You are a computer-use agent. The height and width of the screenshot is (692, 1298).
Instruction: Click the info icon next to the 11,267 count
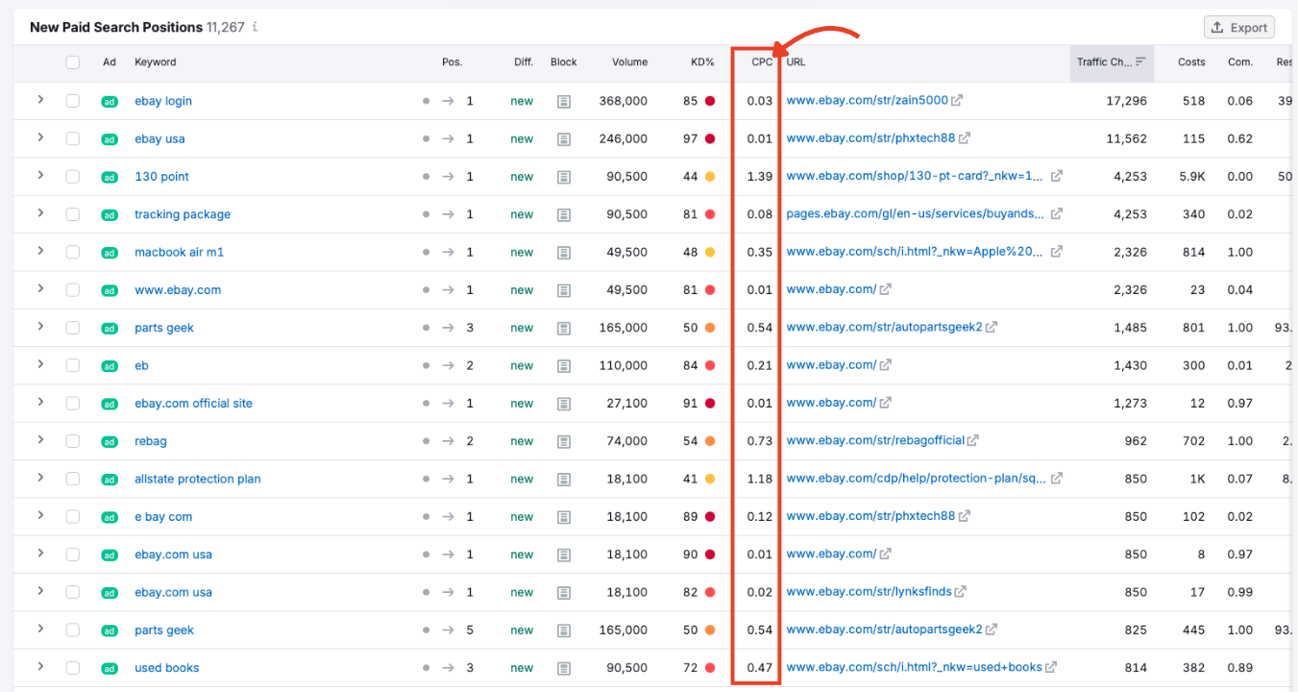tap(254, 27)
